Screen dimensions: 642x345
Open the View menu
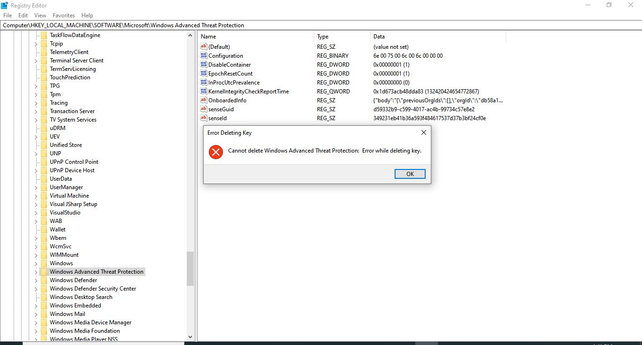click(x=40, y=15)
